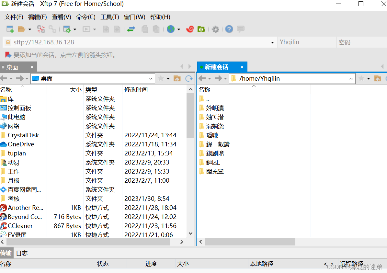This screenshot has height=273, width=387.
Task: Click the red flag add-session icon
Action: 8,55
